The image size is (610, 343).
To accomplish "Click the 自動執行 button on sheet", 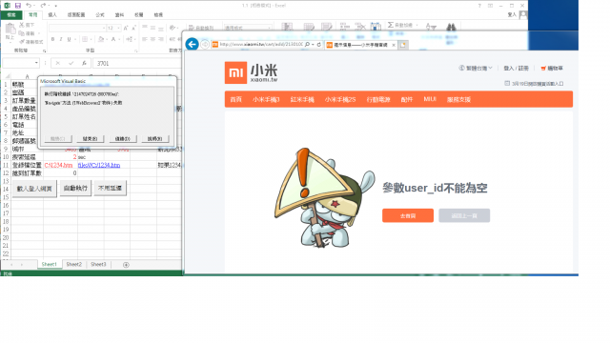I will (x=76, y=189).
